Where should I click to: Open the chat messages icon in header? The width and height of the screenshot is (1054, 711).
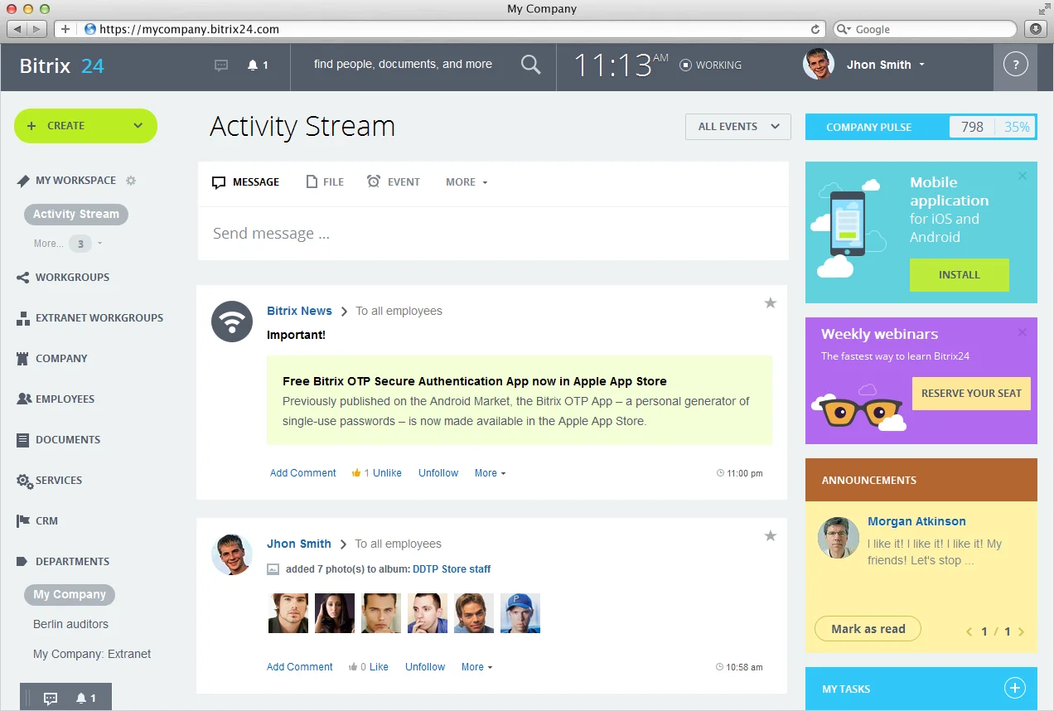[221, 65]
